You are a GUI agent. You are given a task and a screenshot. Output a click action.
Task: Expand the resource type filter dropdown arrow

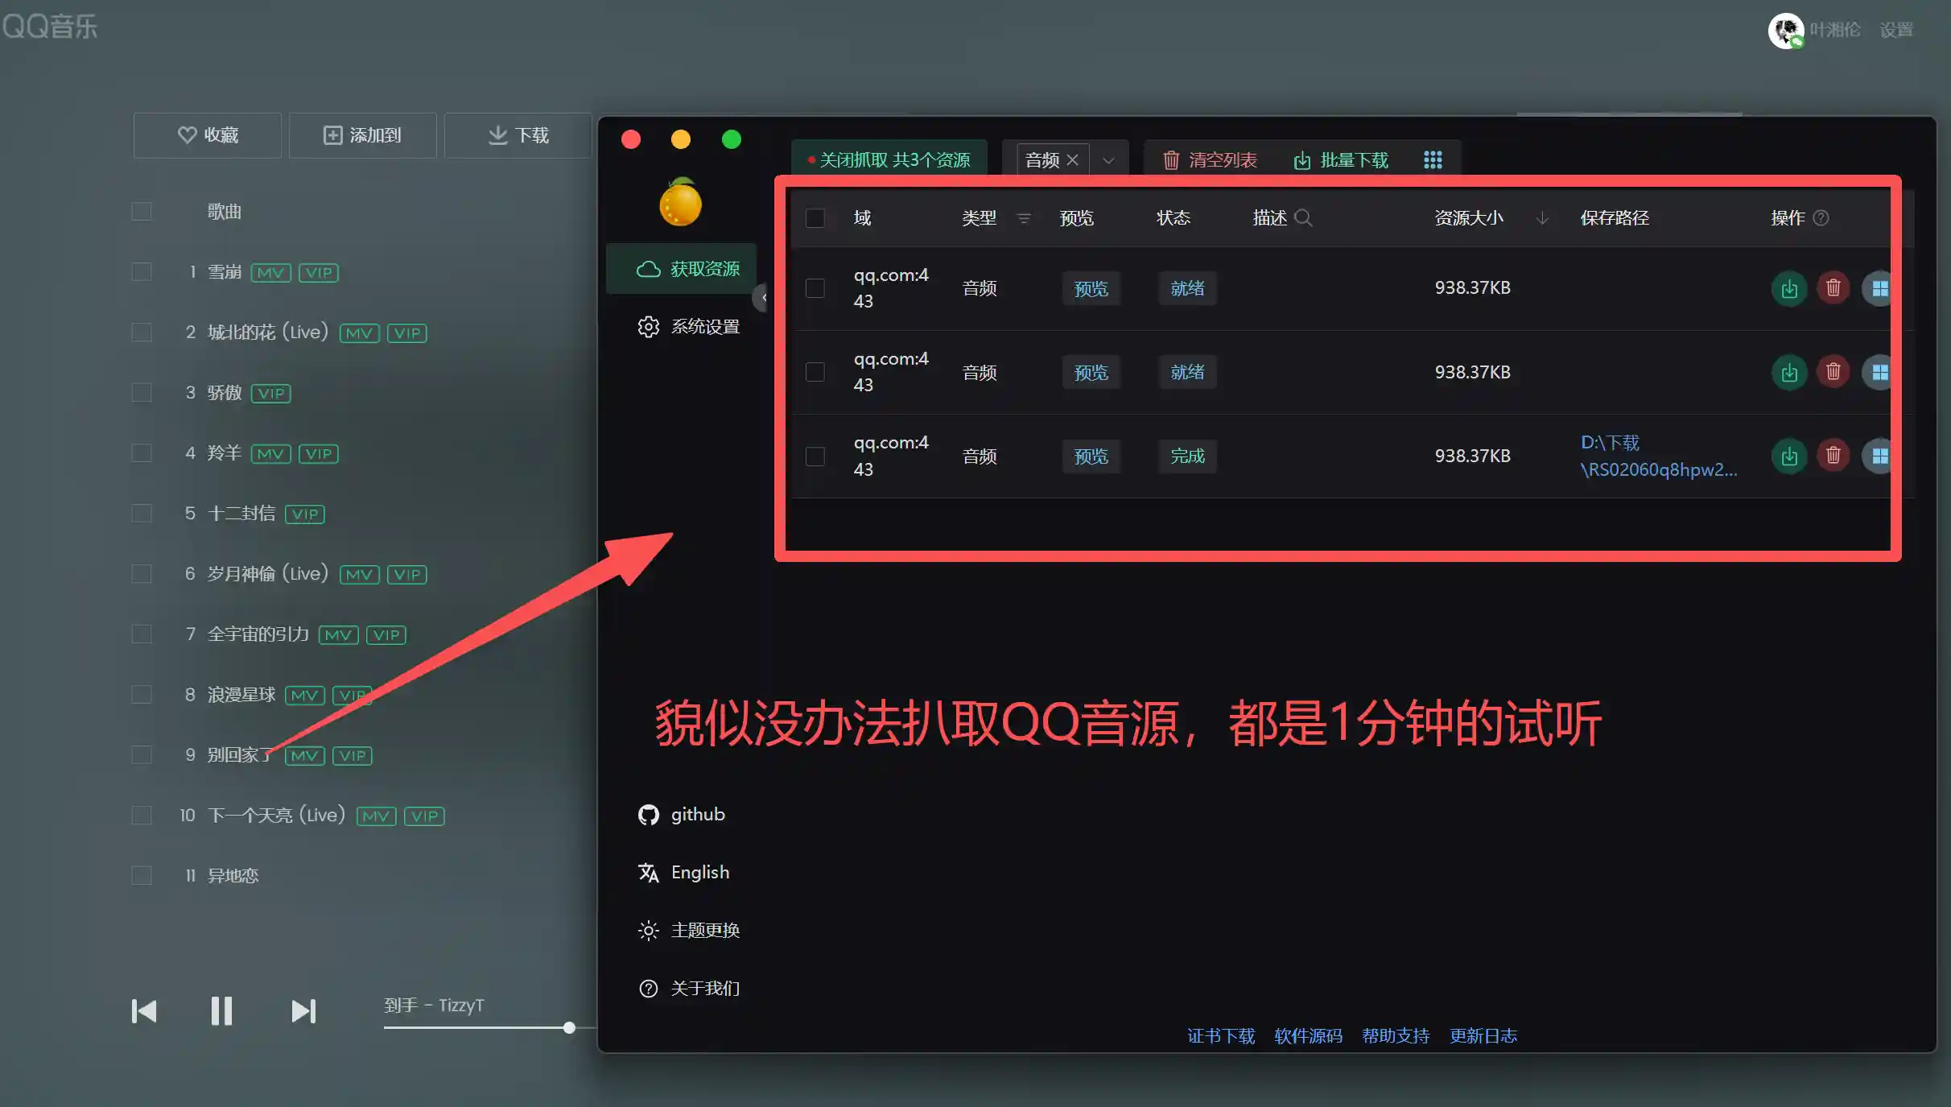pos(1108,159)
